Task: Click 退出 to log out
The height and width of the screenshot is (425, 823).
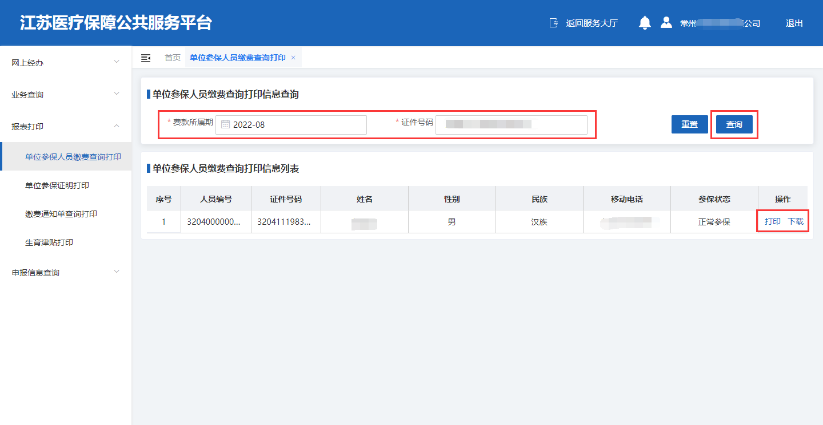Action: [x=794, y=23]
